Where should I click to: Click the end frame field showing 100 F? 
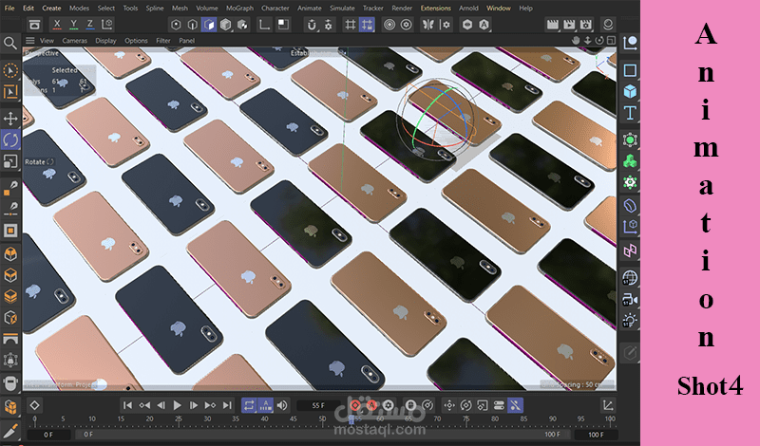pyautogui.click(x=596, y=435)
